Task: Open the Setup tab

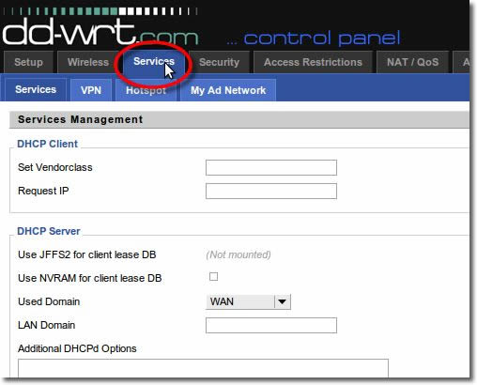Action: (x=28, y=62)
